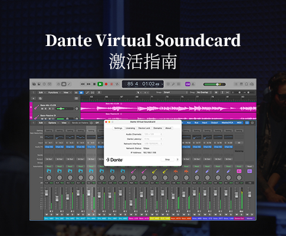Click the red Record button
The width and height of the screenshot is (286, 236).
pyautogui.click(x=106, y=84)
